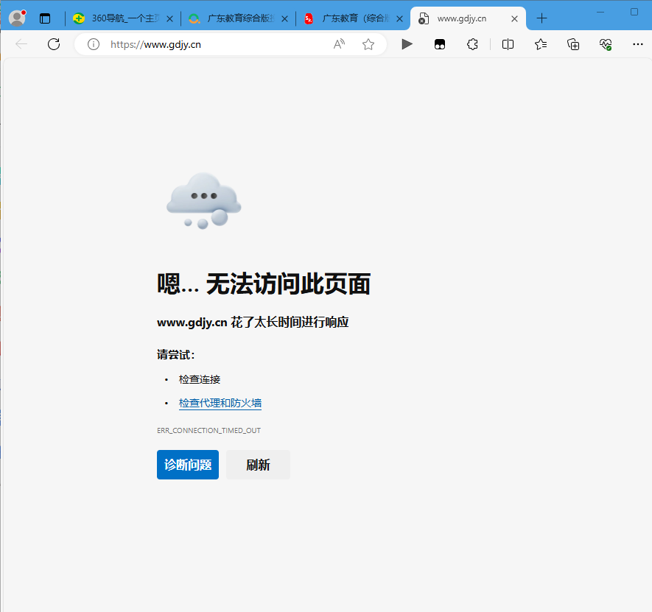Toggle split screen view

(x=508, y=44)
